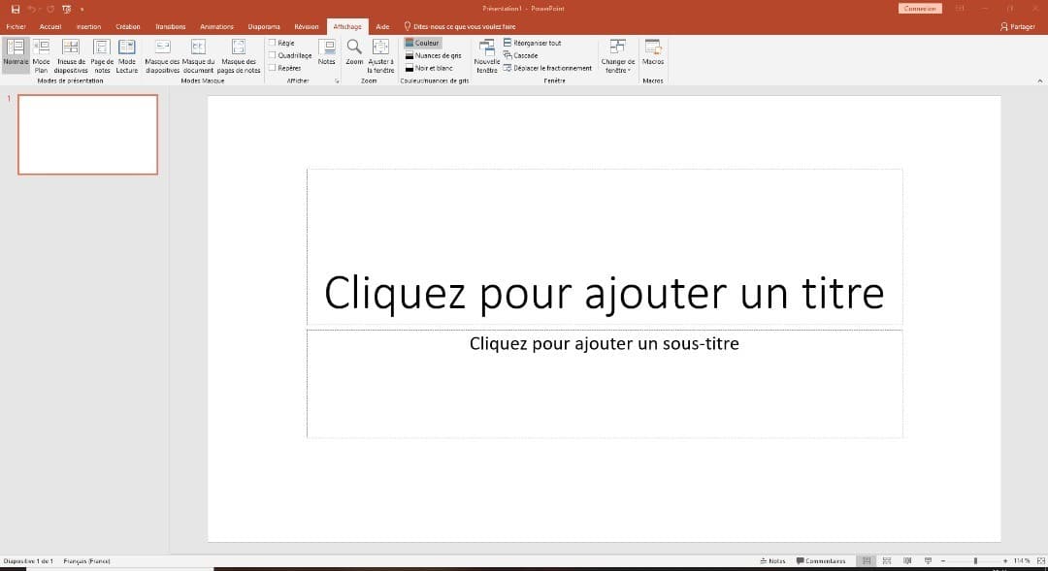Open the Zoom dialog
The height and width of the screenshot is (571, 1048).
pyautogui.click(x=353, y=53)
